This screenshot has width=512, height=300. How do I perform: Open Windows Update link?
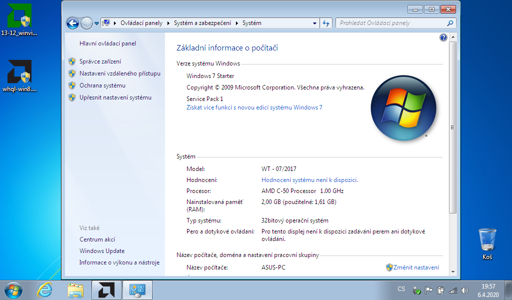[x=102, y=250]
